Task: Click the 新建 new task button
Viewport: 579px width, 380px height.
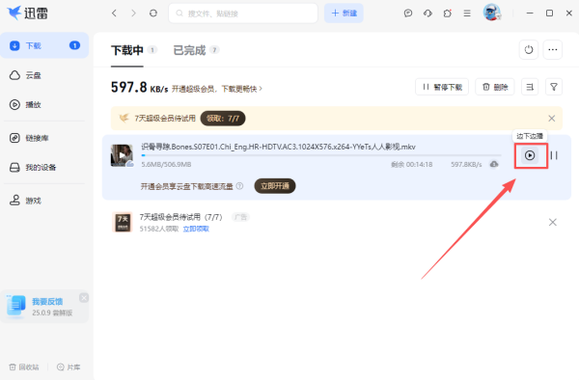Action: pos(344,14)
